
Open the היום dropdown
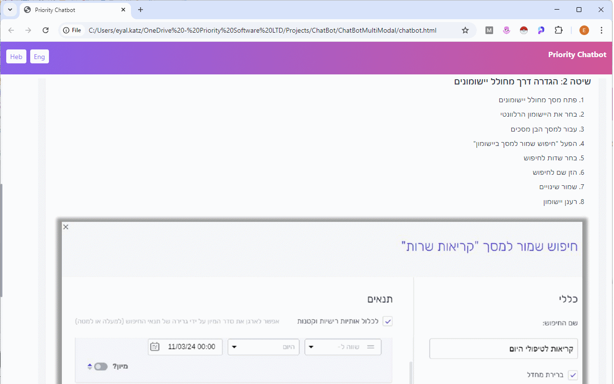coord(263,347)
